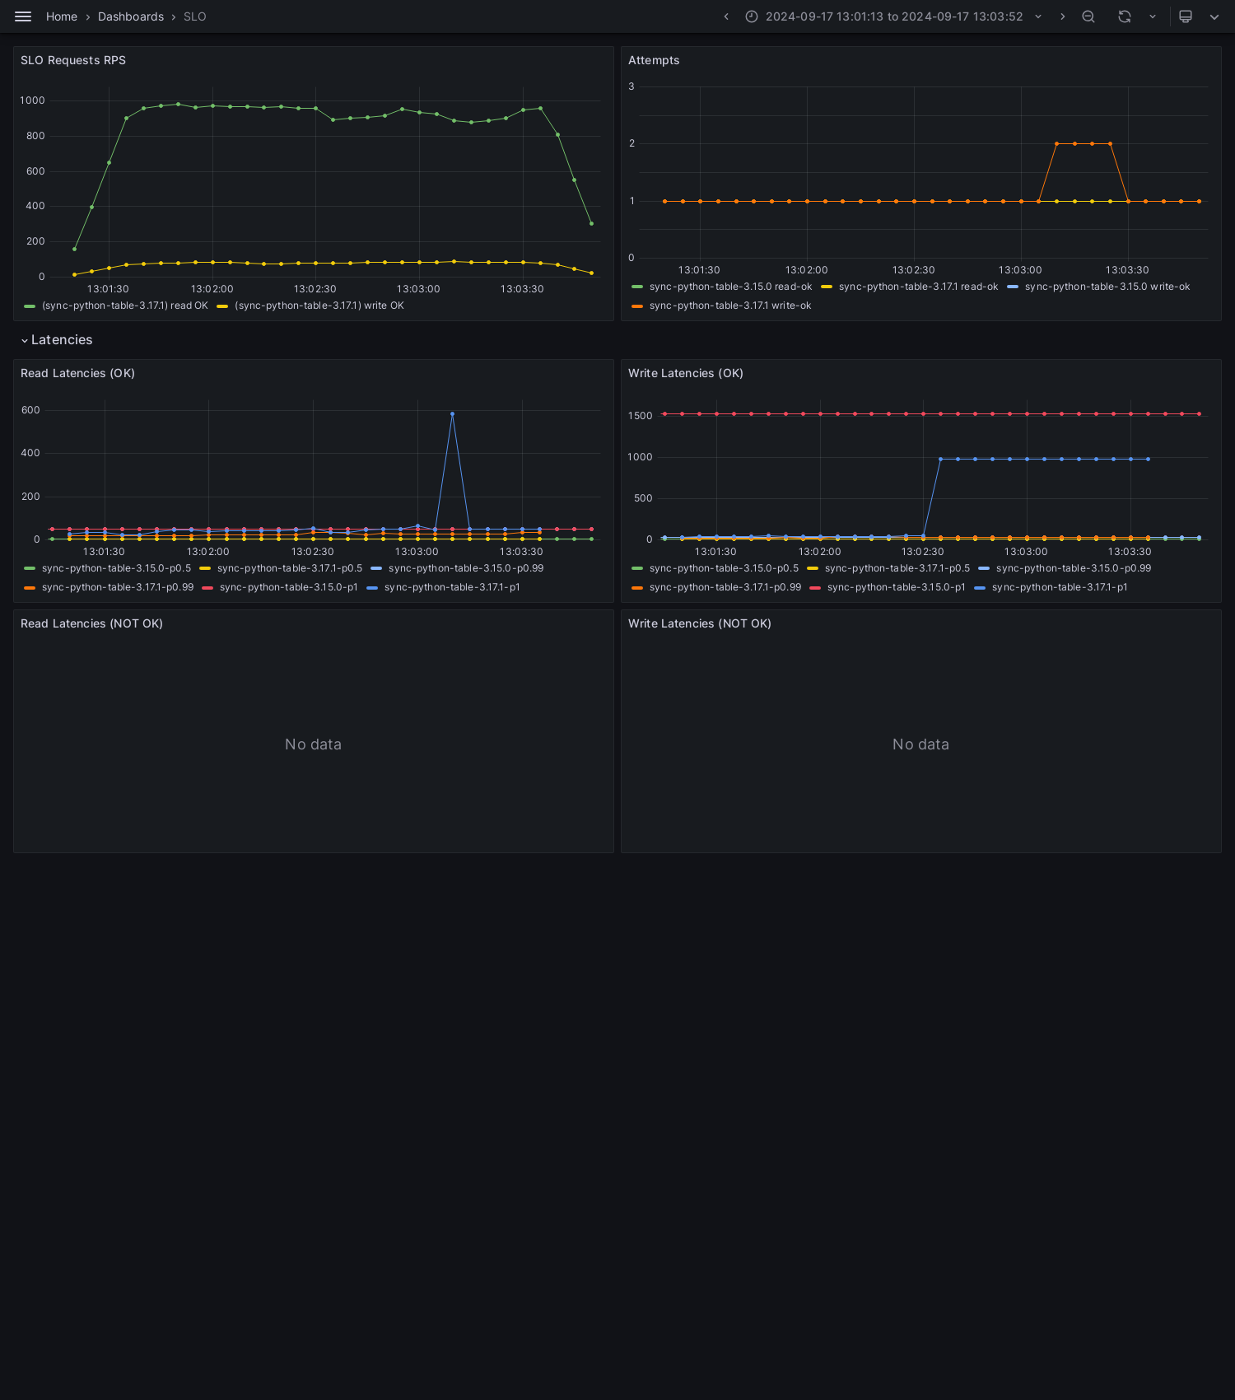Open Dashboards breadcrumb link
Image resolution: width=1235 pixels, height=1400 pixels.
click(131, 16)
